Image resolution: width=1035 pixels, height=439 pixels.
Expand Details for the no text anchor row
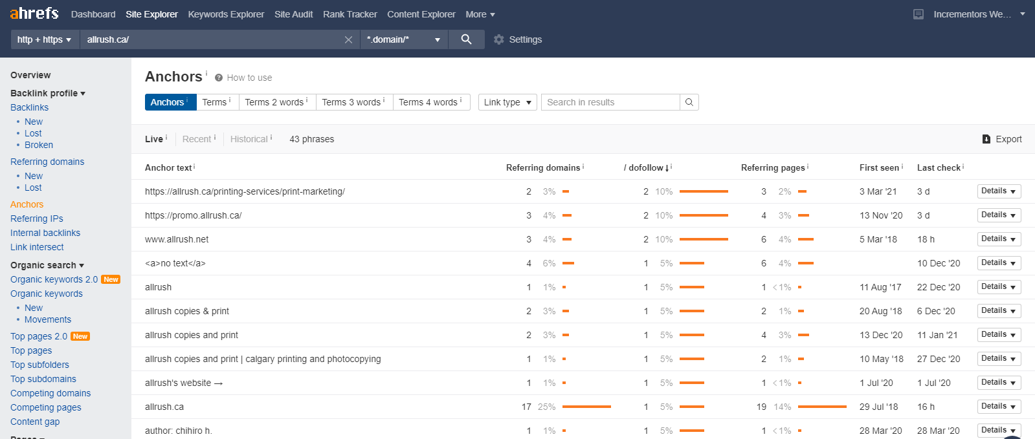(999, 263)
